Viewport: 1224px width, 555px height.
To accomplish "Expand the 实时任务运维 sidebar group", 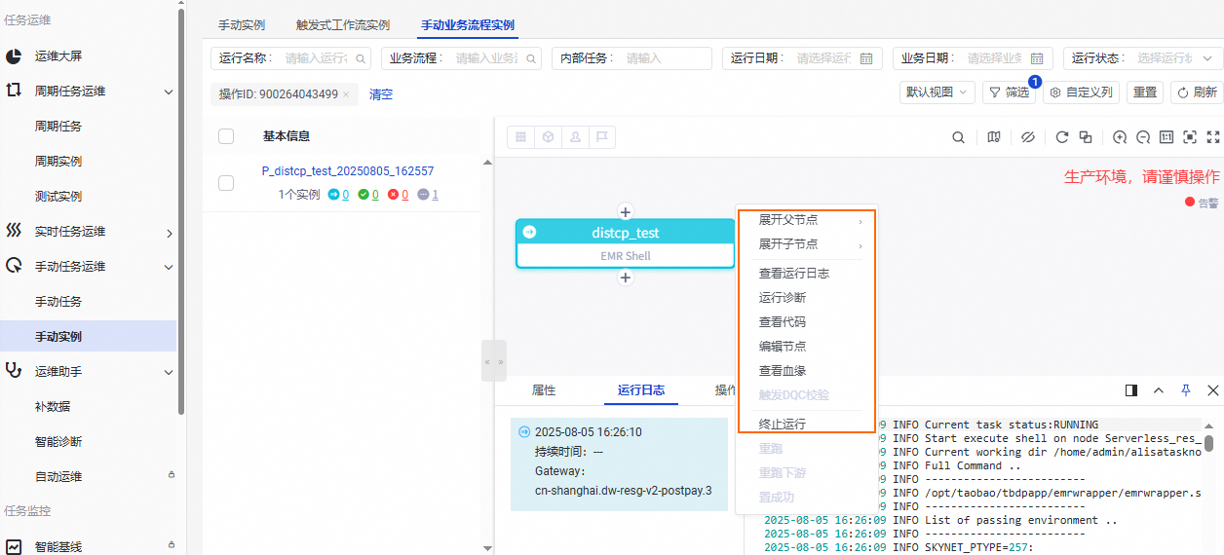I will [x=169, y=232].
